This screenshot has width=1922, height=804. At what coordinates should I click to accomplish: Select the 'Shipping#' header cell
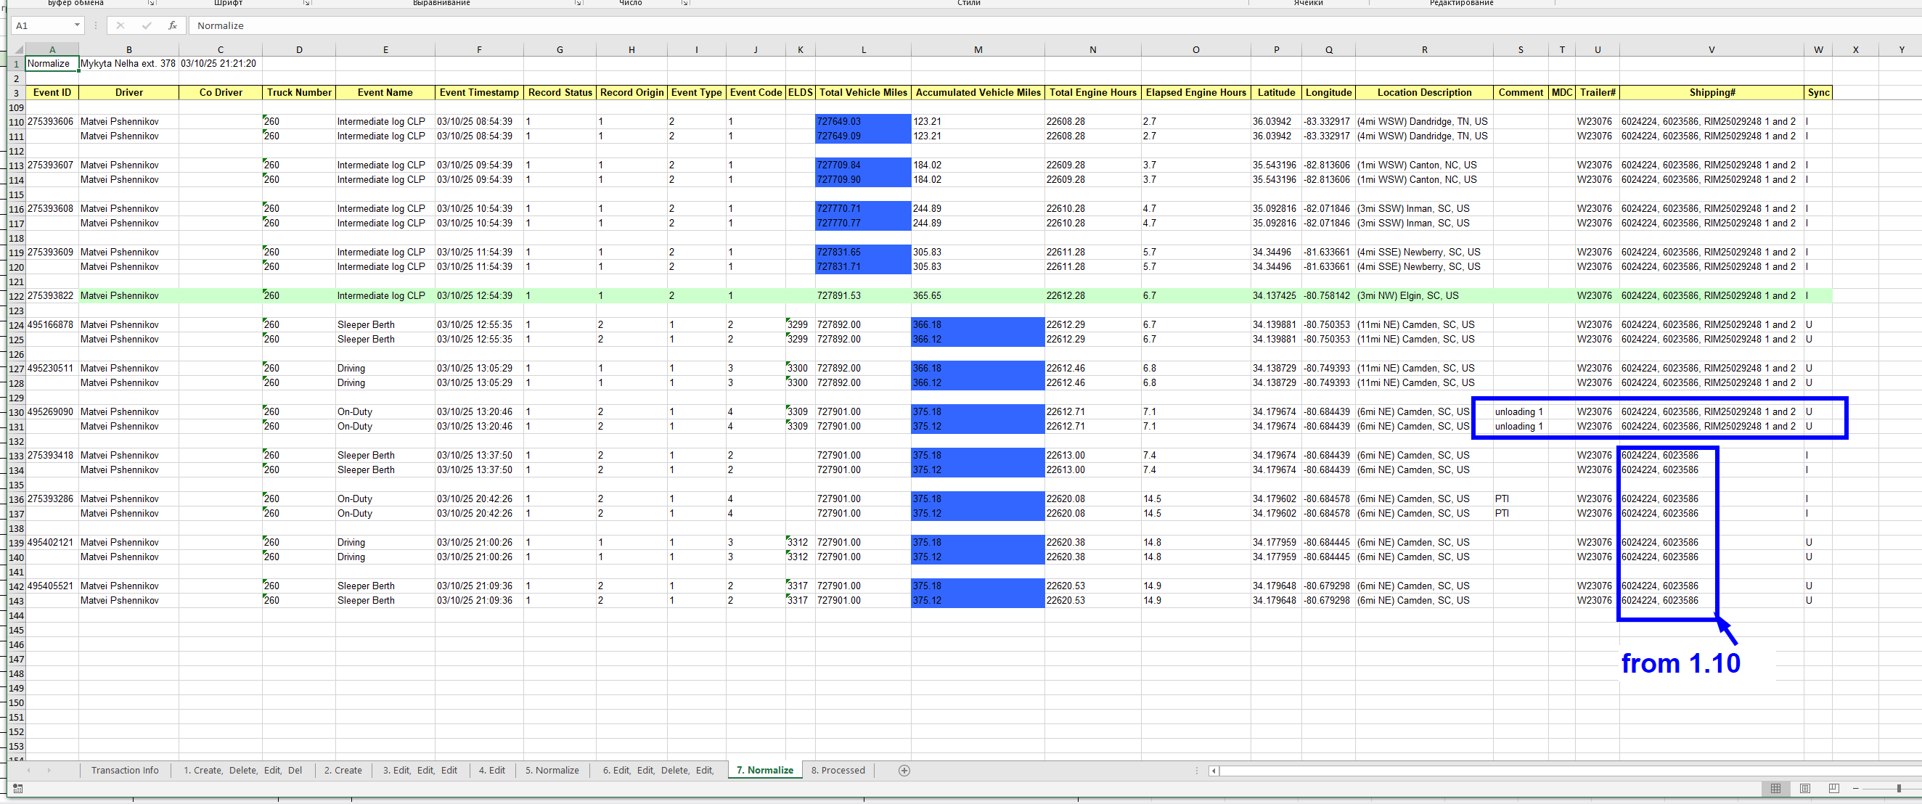tap(1712, 92)
